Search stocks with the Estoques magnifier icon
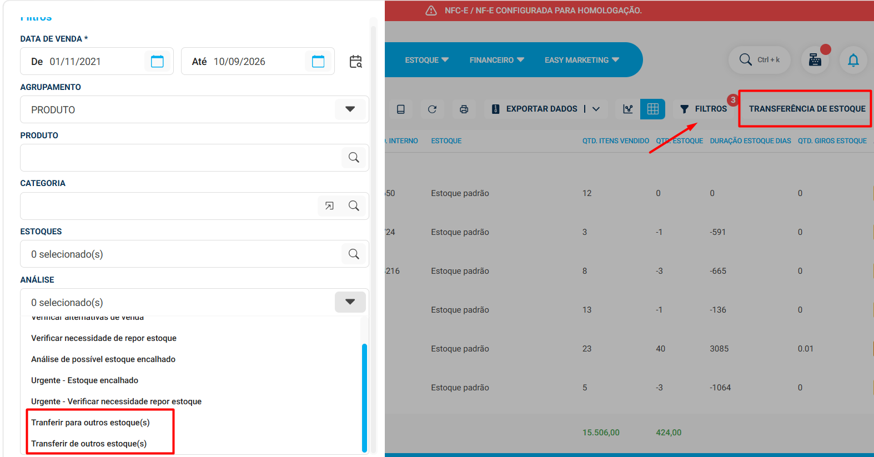This screenshot has height=457, width=874. click(354, 254)
